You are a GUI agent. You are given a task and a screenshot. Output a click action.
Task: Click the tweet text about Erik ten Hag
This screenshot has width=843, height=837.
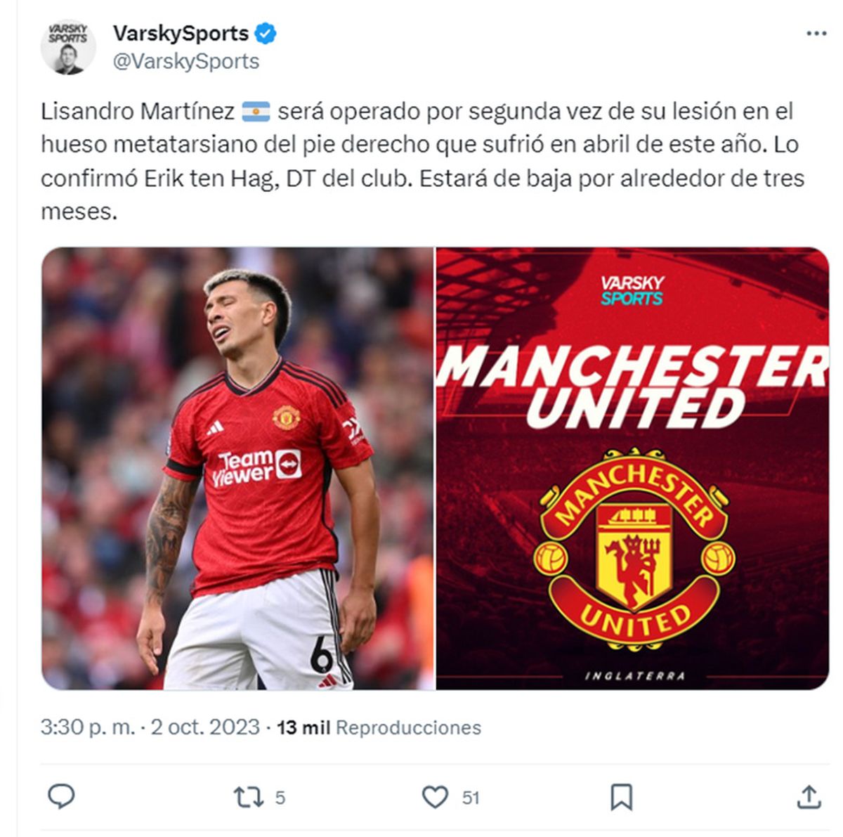point(421,161)
